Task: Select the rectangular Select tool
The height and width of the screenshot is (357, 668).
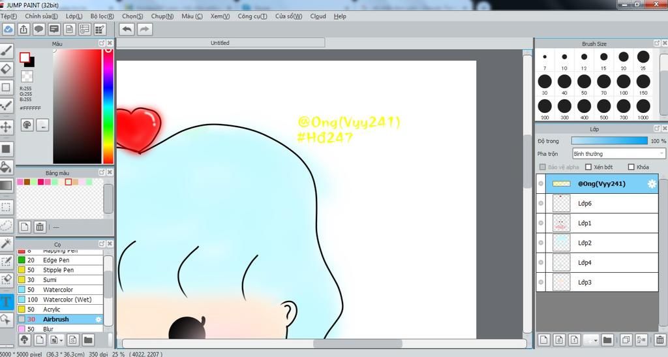Action: [6, 207]
